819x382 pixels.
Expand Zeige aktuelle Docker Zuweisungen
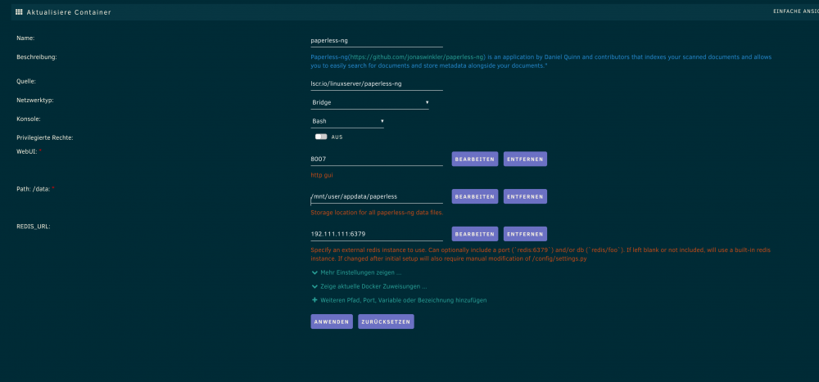coord(369,286)
